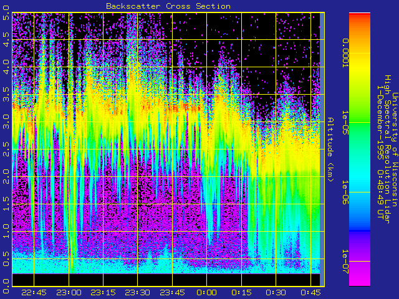This screenshot has height=299, width=399.
Task: Click the 0:45 time axis label
Action: 310,293
